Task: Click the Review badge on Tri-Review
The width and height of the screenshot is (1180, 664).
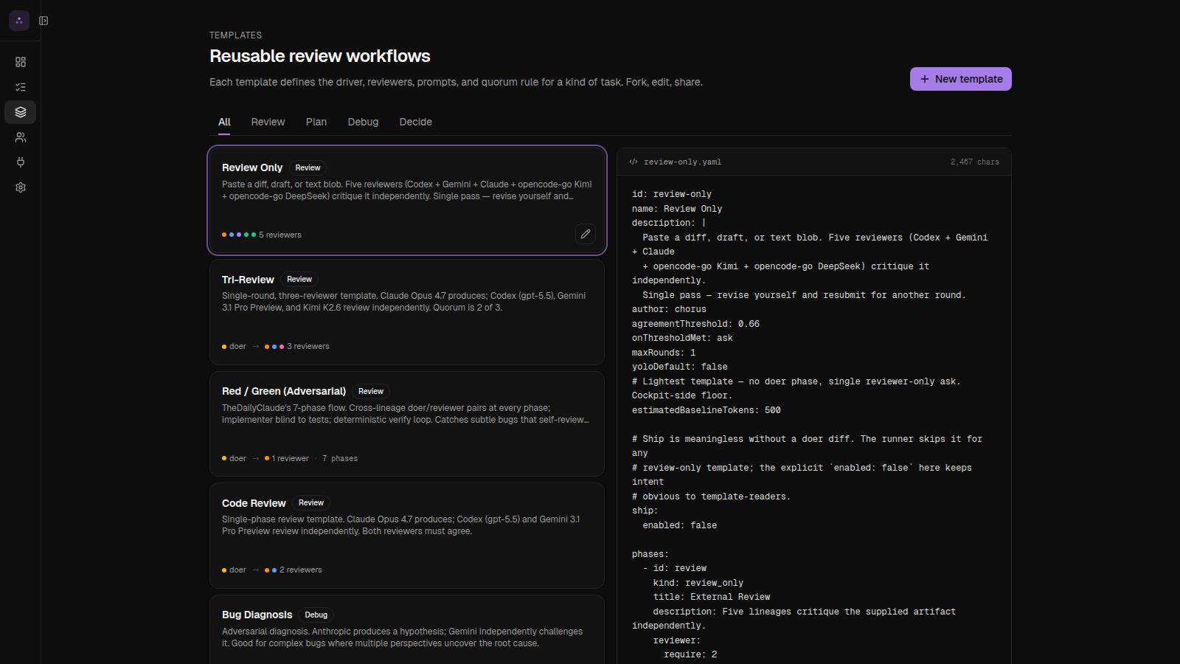Action: (x=299, y=280)
